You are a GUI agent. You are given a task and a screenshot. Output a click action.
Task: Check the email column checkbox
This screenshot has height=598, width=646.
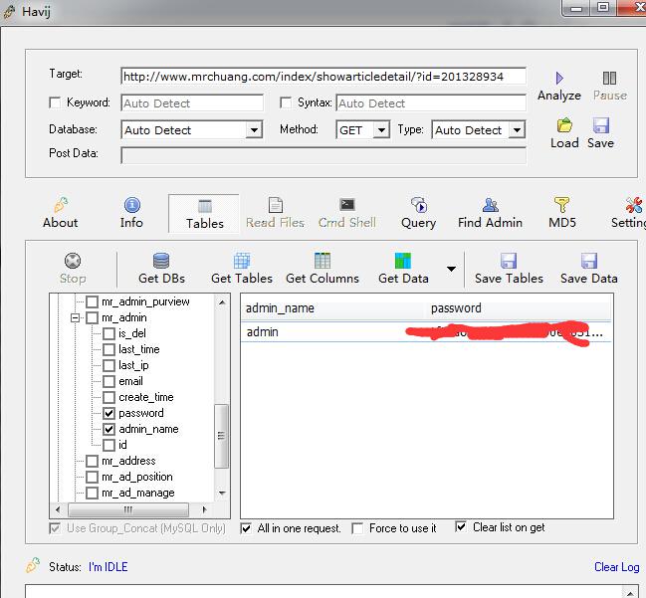[108, 381]
